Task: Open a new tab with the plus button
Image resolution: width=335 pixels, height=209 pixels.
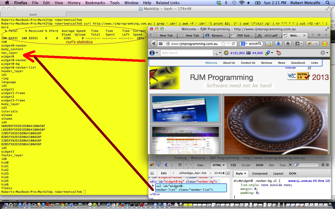Action: (x=319, y=35)
